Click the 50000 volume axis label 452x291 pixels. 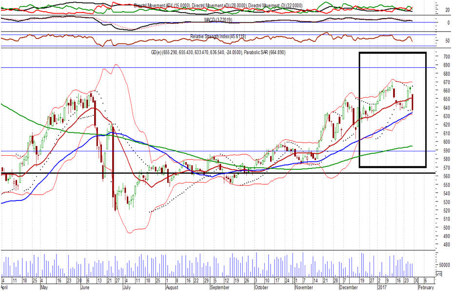click(445, 265)
